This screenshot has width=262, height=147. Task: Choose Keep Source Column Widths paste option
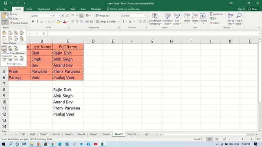10,39
